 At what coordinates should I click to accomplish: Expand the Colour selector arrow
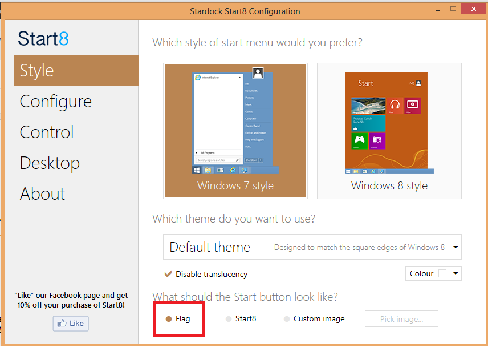tap(456, 273)
